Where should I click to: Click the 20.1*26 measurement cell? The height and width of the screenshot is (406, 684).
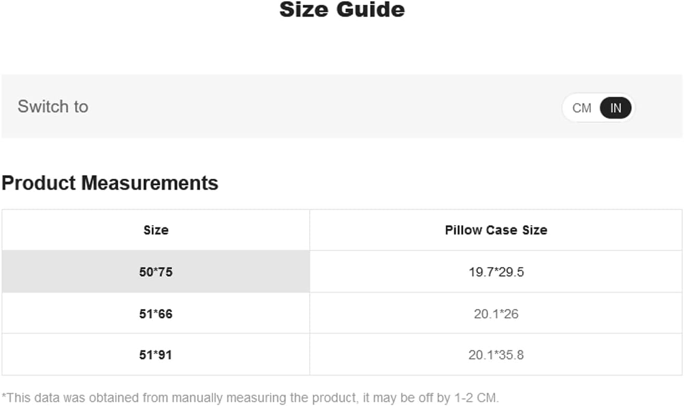pos(496,313)
